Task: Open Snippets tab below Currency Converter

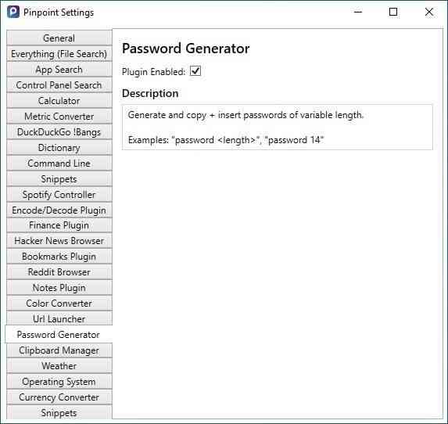Action: click(59, 412)
